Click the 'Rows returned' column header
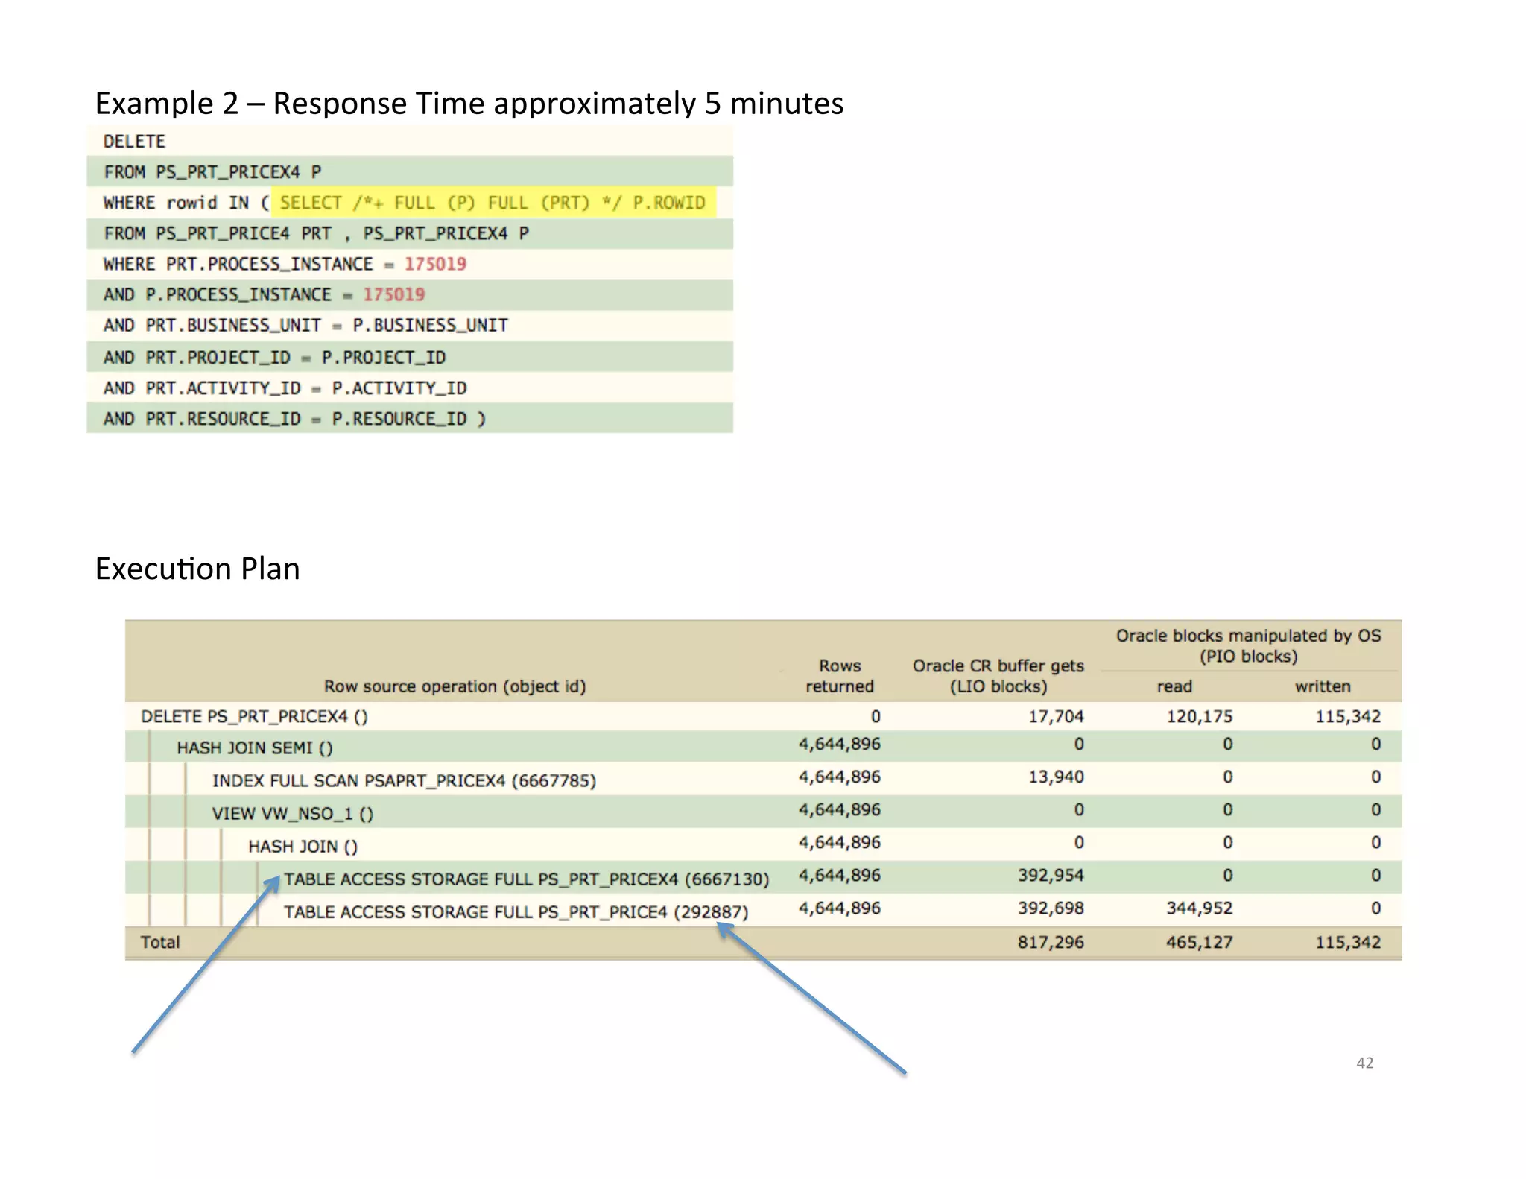Image resolution: width=1526 pixels, height=1179 pixels. [839, 675]
